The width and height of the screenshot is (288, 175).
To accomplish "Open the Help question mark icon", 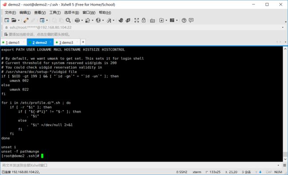I will coord(184,20).
